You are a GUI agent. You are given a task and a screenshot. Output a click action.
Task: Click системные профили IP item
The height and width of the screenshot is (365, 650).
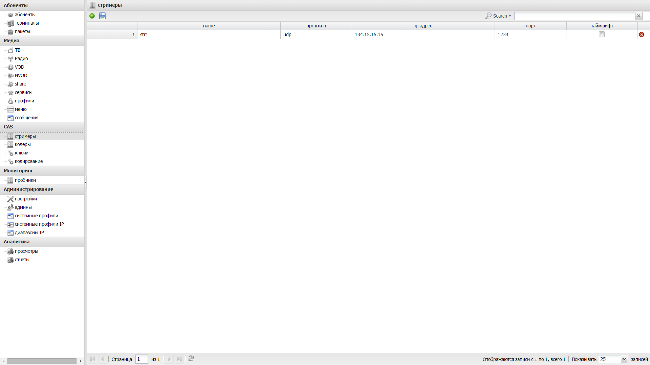click(x=39, y=224)
